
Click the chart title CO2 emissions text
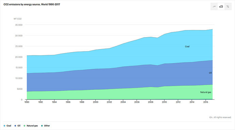click(x=32, y=4)
